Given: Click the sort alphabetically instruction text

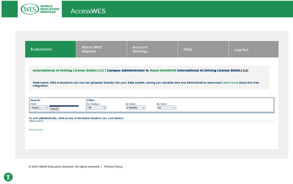Looking at the screenshot, I should pos(76,118).
